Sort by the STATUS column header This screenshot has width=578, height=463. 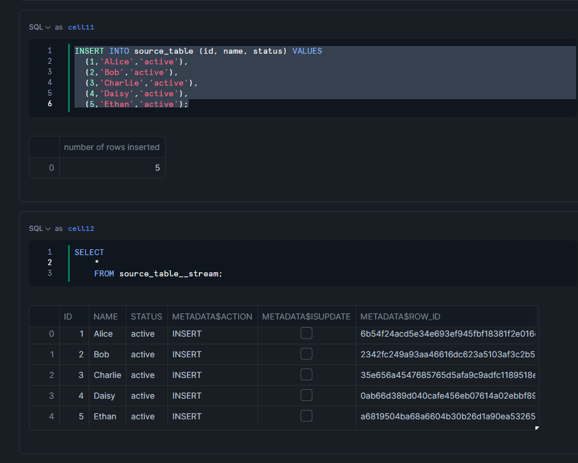point(147,317)
